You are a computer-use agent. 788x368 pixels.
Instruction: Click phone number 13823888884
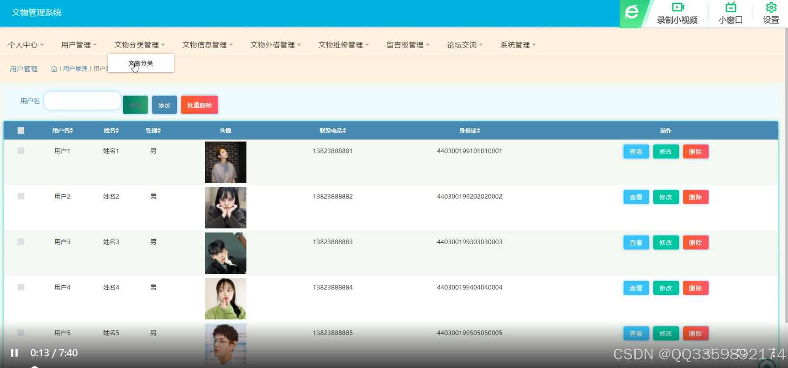coord(333,287)
